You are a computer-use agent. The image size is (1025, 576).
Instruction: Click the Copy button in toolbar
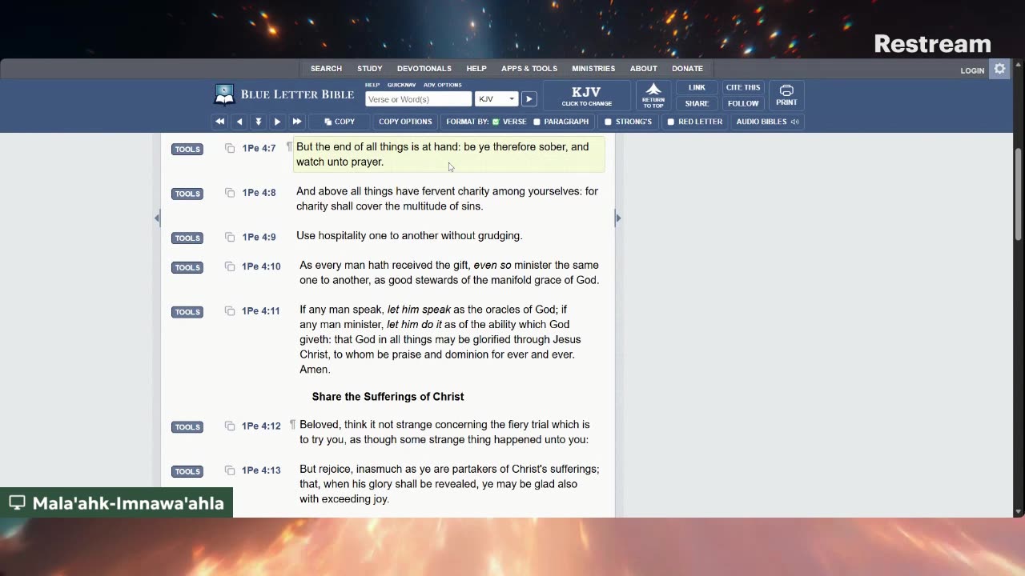(x=340, y=122)
